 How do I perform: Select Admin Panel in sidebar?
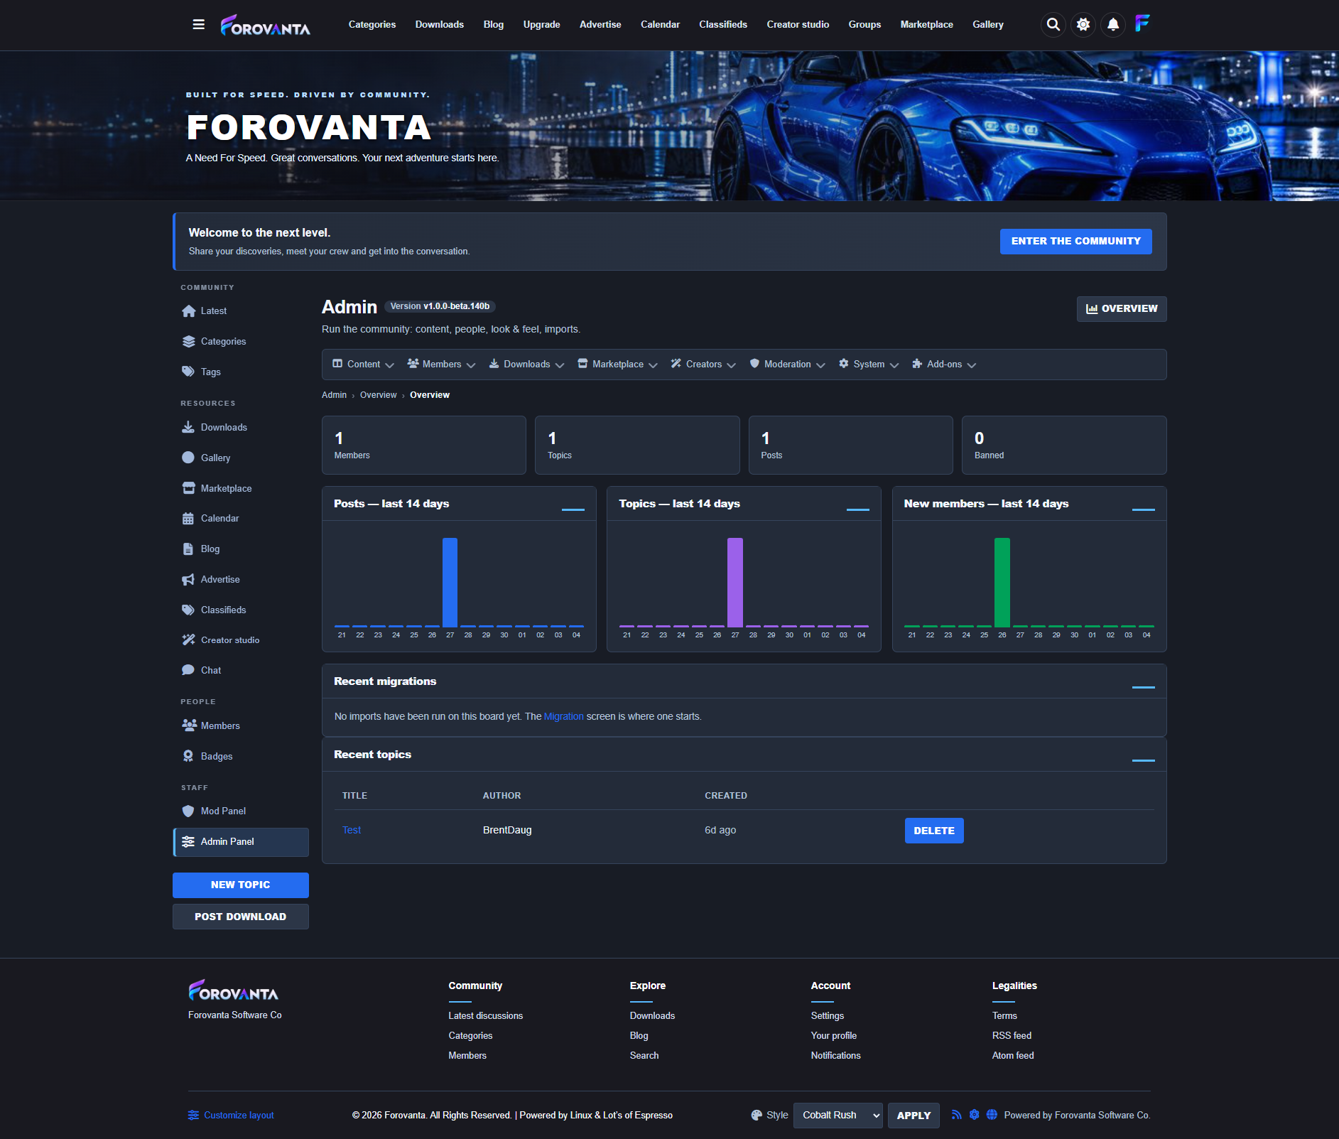click(x=241, y=841)
